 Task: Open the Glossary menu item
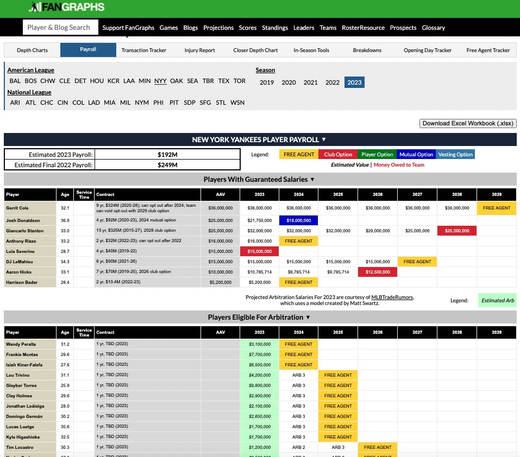(x=433, y=28)
